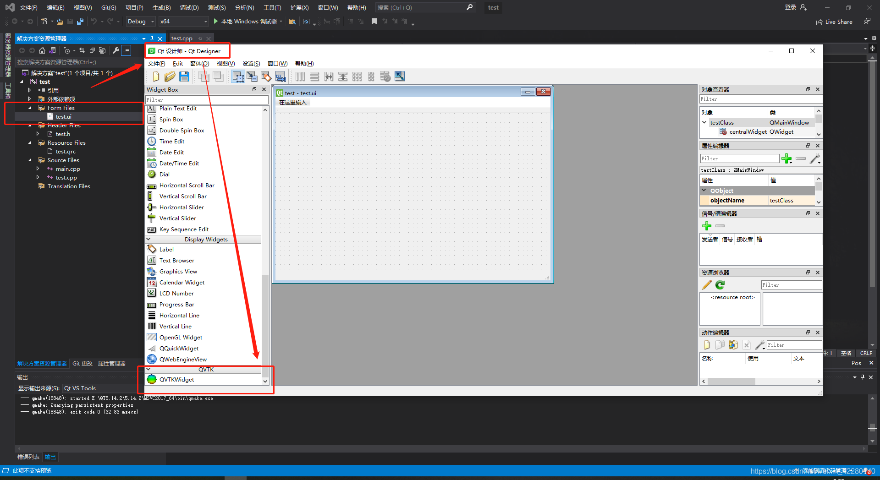Float the Widget Box dock panel
Viewport: 880px width, 480px height.
click(x=254, y=89)
